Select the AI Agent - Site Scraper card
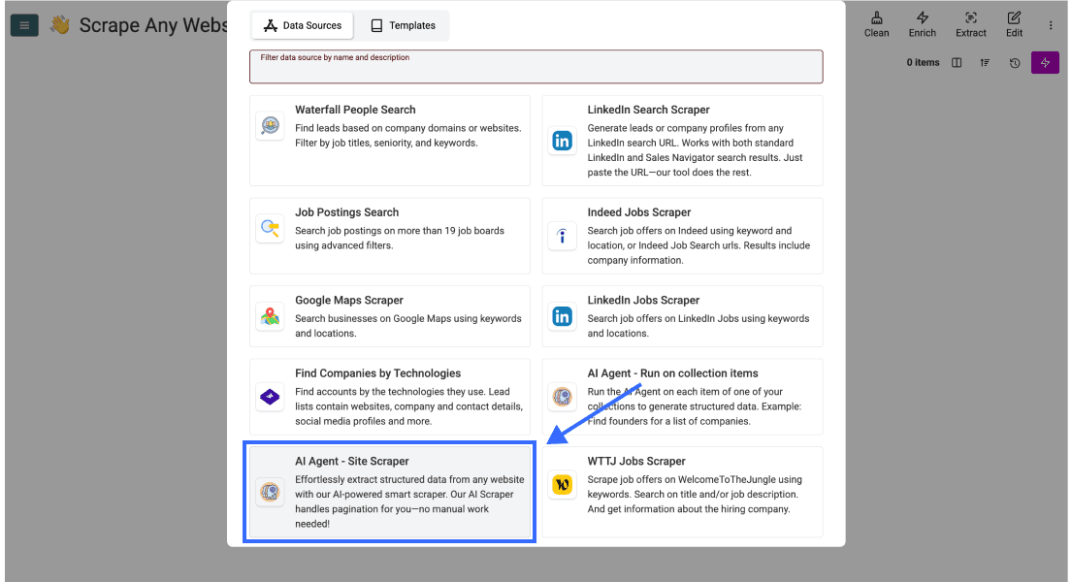This screenshot has height=582, width=1072. [x=390, y=493]
